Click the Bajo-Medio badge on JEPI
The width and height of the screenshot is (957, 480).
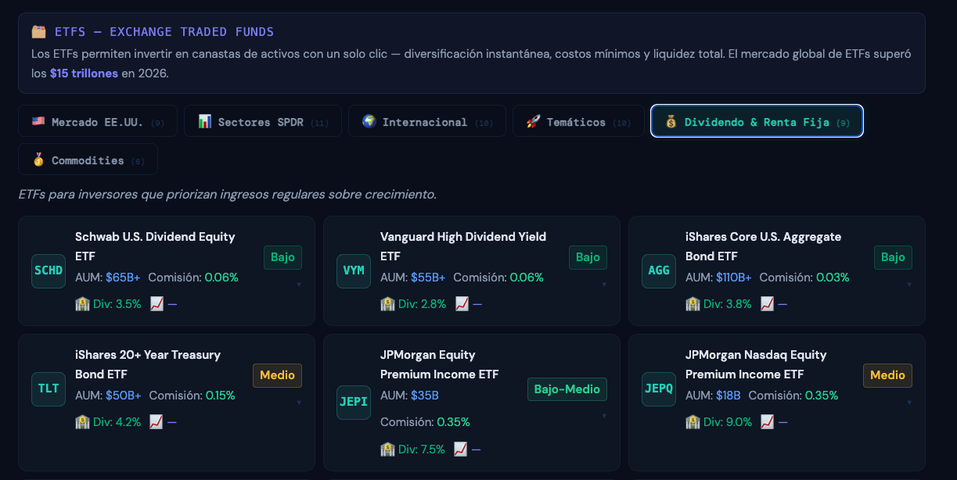coord(567,389)
